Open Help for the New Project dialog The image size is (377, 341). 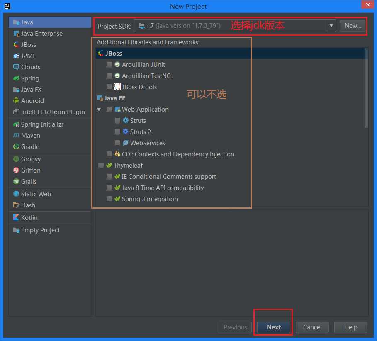(x=350, y=327)
